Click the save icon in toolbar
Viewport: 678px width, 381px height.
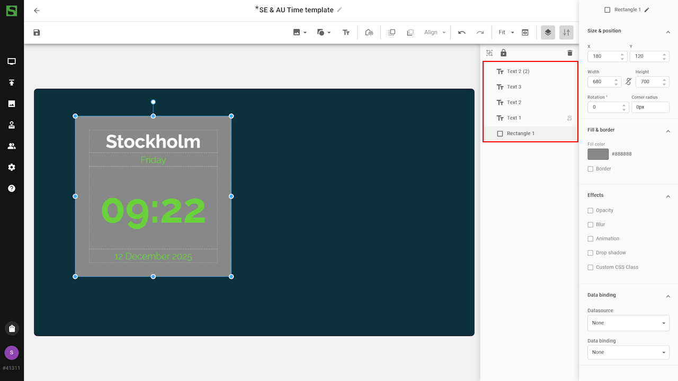[37, 32]
